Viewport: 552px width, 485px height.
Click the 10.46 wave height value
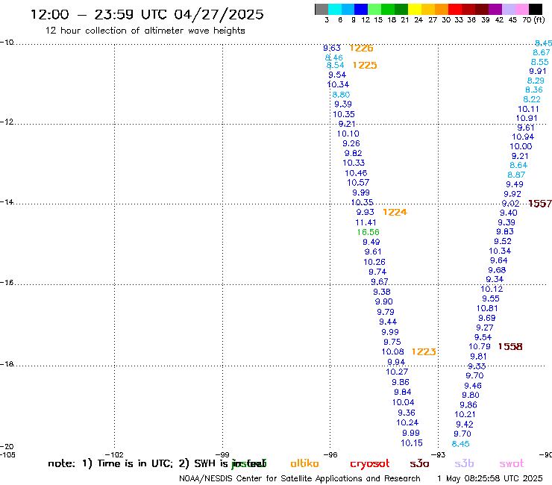point(356,173)
